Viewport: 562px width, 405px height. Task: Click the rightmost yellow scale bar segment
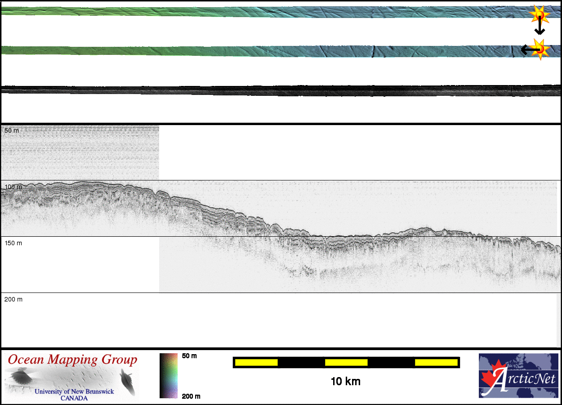click(436, 362)
